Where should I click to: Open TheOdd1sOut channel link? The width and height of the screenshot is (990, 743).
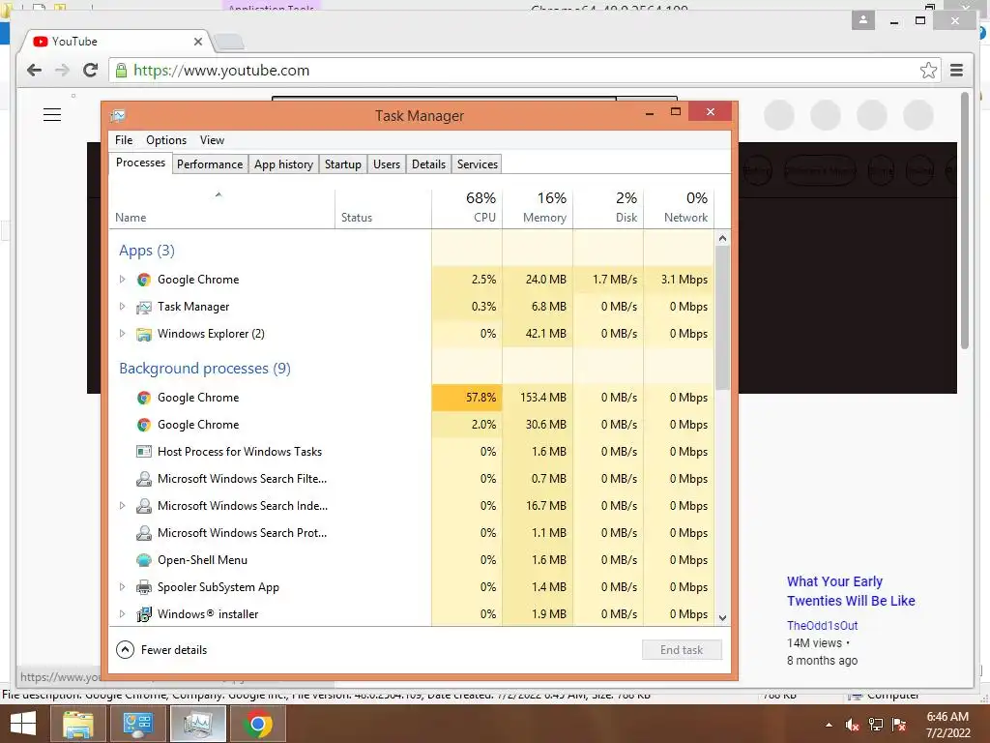[822, 626]
